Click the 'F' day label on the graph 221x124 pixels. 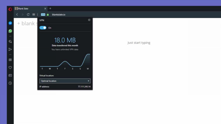click(x=65, y=68)
